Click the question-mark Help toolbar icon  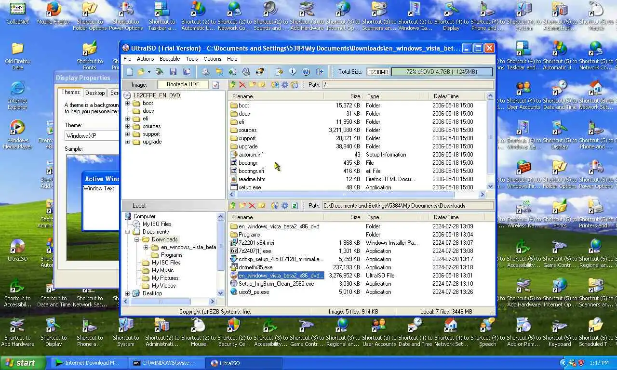pos(306,72)
